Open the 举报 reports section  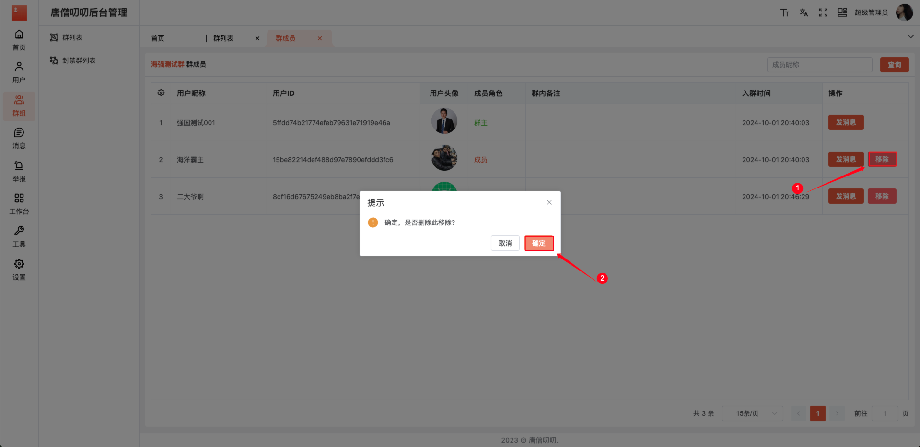(x=19, y=171)
